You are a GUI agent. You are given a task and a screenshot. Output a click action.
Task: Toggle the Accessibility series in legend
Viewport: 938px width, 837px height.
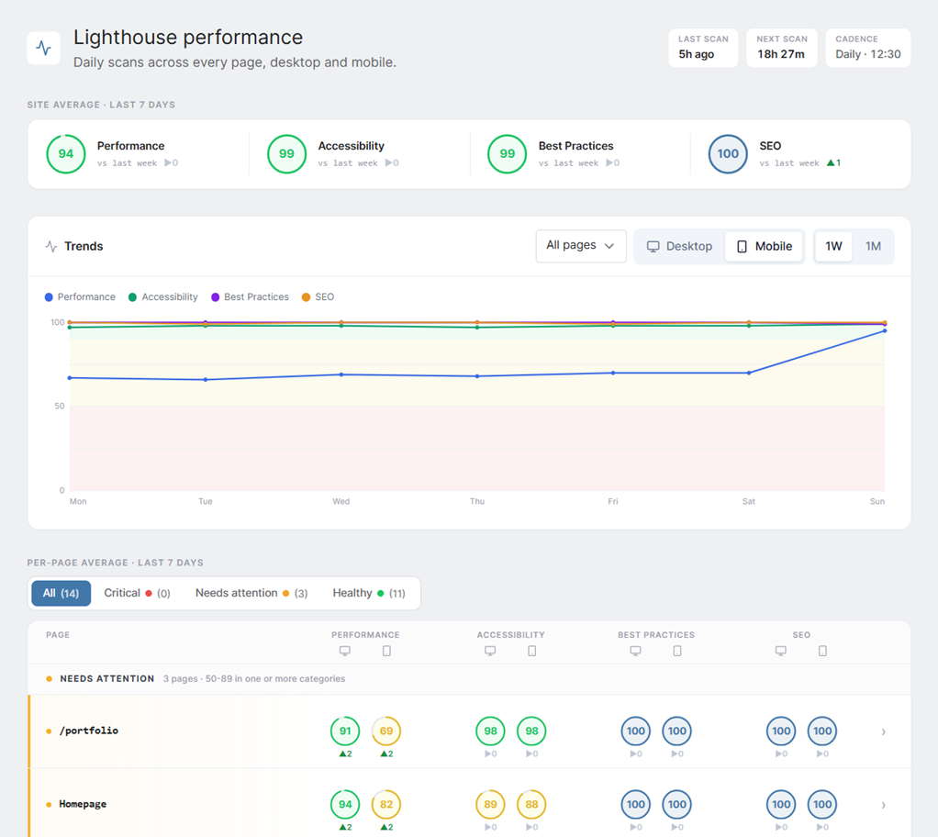(163, 297)
